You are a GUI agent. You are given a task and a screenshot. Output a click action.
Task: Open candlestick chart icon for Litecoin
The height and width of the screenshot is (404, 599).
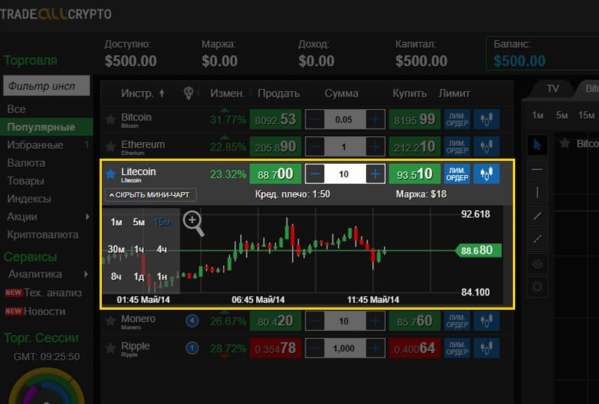point(486,174)
